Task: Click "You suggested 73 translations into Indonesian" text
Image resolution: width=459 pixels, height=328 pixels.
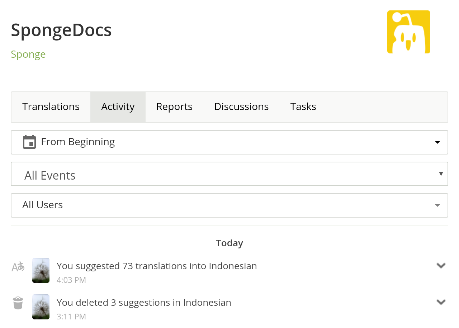Action: click(157, 266)
